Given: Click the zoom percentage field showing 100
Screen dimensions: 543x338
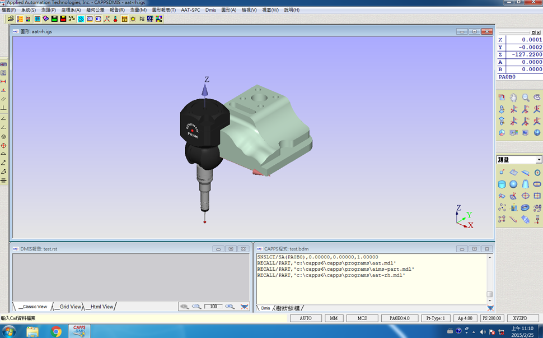Looking at the screenshot, I should click(213, 307).
